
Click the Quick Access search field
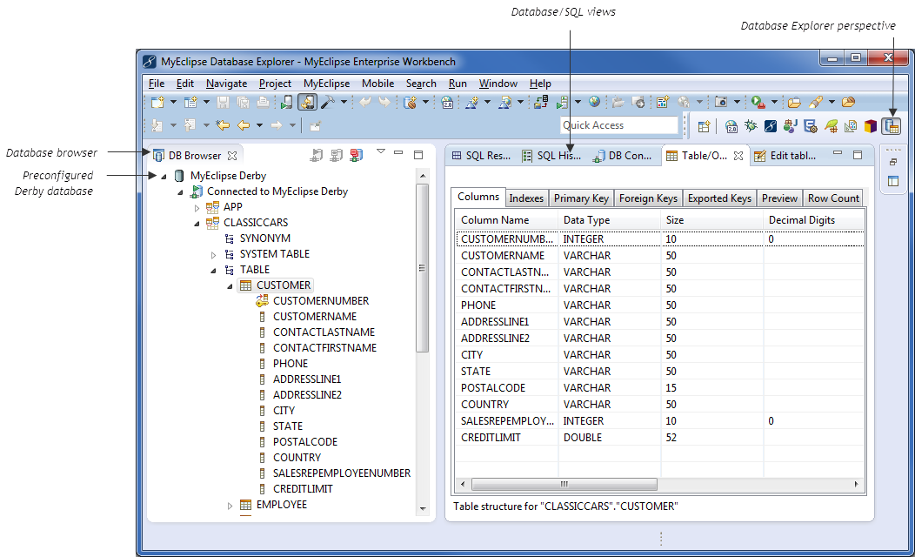pos(618,125)
